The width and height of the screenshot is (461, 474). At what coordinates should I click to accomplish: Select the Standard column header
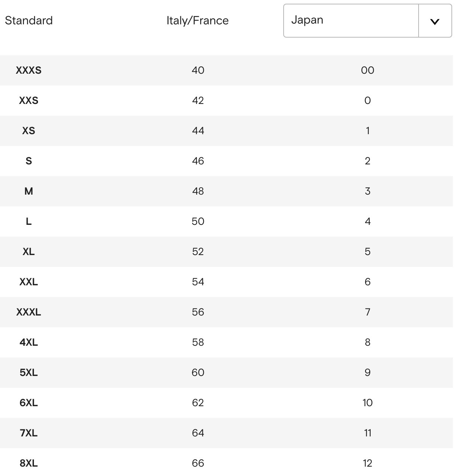pos(29,20)
